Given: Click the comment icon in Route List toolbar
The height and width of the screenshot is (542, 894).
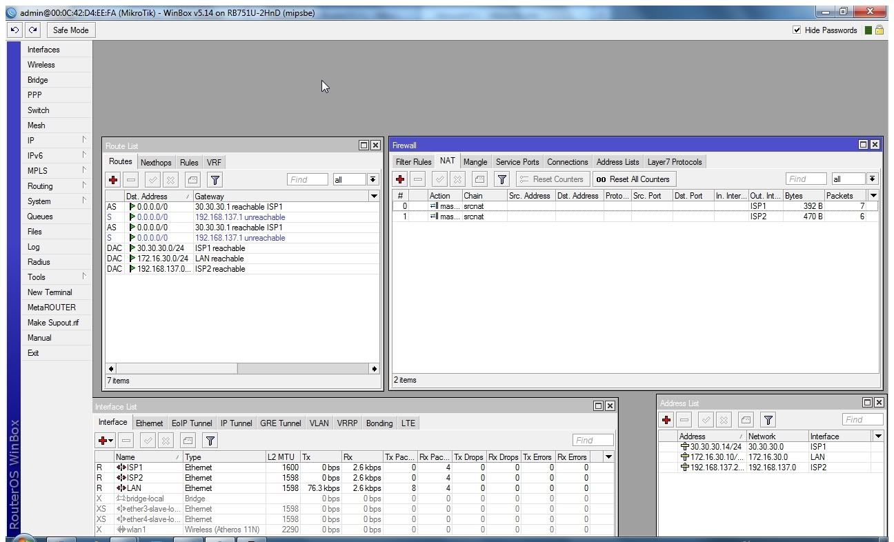Looking at the screenshot, I should (x=192, y=179).
